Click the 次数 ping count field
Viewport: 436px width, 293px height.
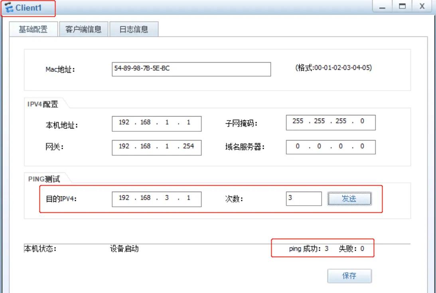304,198
